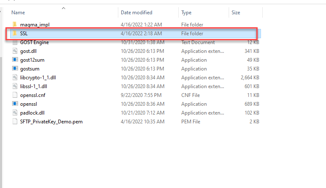The image size is (326, 188).
Task: Click the SFTP_PrivateKey_Demo.pem file icon
Action: pos(15,122)
